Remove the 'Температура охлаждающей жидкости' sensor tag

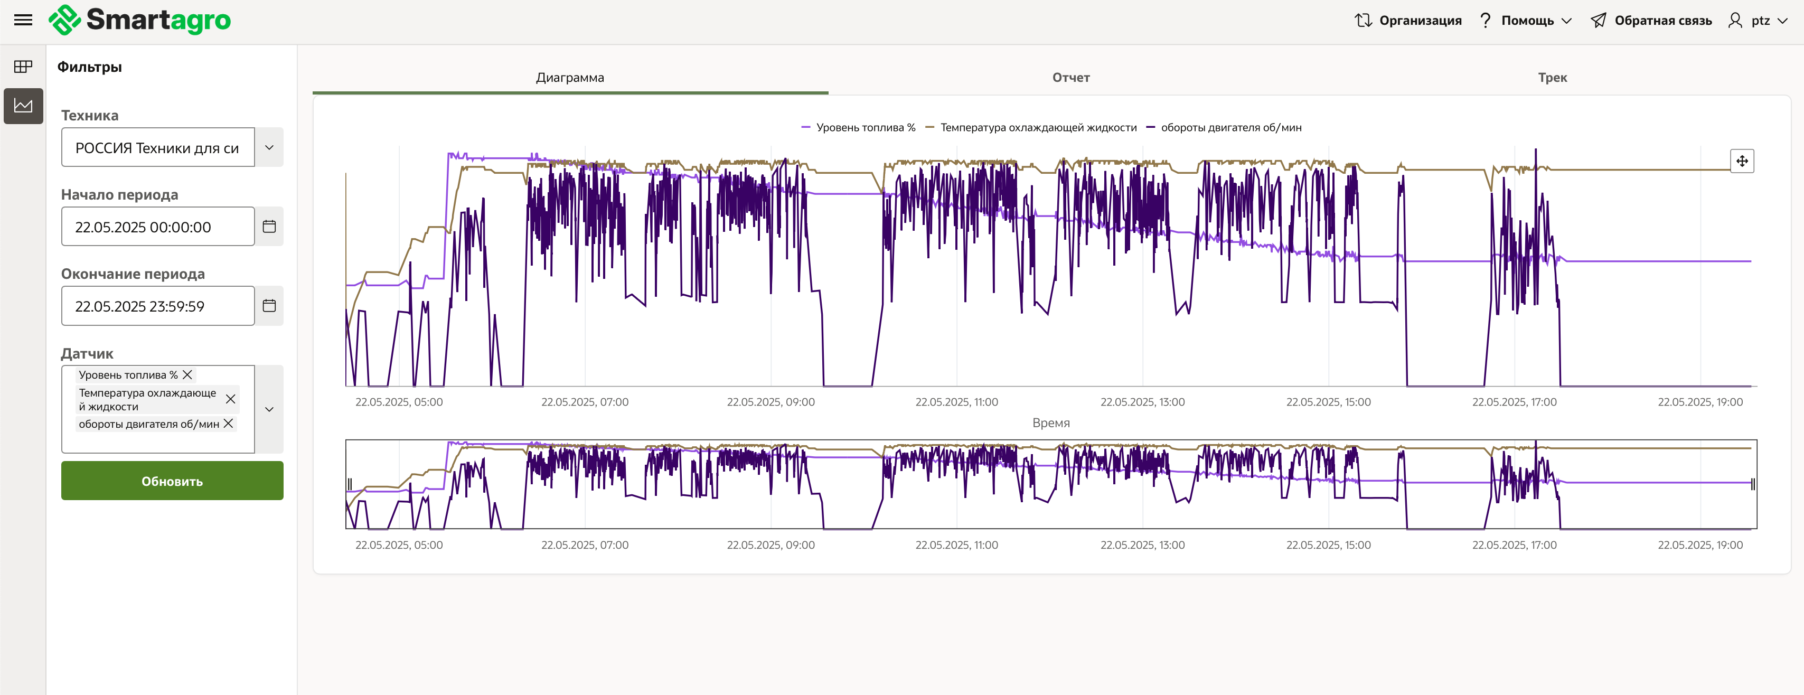(230, 399)
